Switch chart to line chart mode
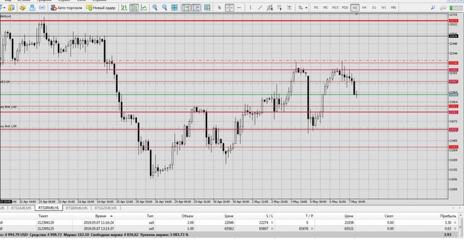Viewport: 464px width, 239px height. 144,8
